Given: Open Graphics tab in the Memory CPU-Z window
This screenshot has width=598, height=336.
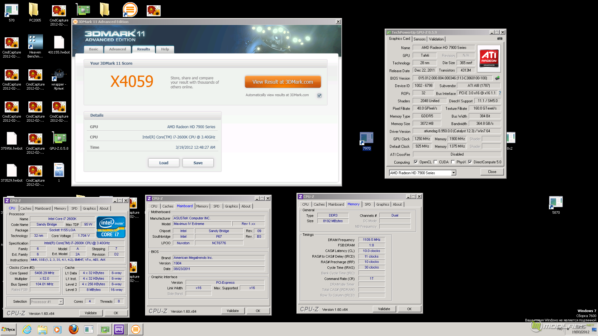Looking at the screenshot, I should (382, 204).
